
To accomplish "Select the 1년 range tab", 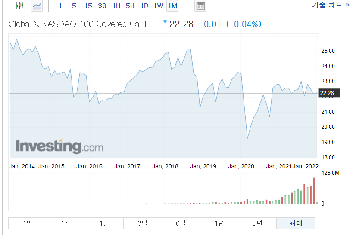I will 219,223.
